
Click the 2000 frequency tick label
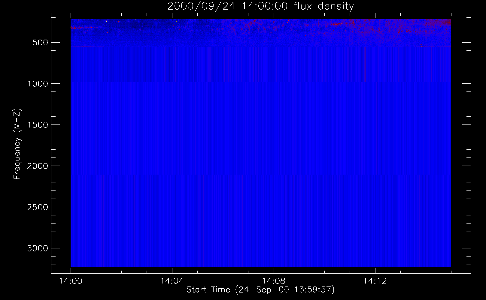click(x=38, y=166)
